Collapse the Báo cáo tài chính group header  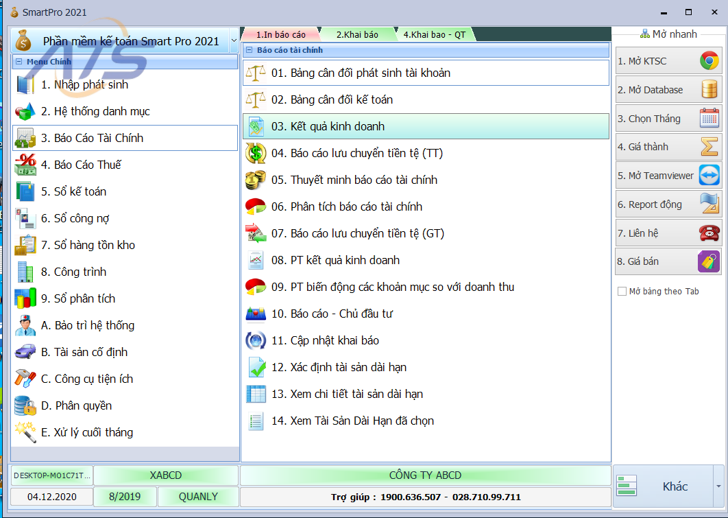(x=249, y=50)
